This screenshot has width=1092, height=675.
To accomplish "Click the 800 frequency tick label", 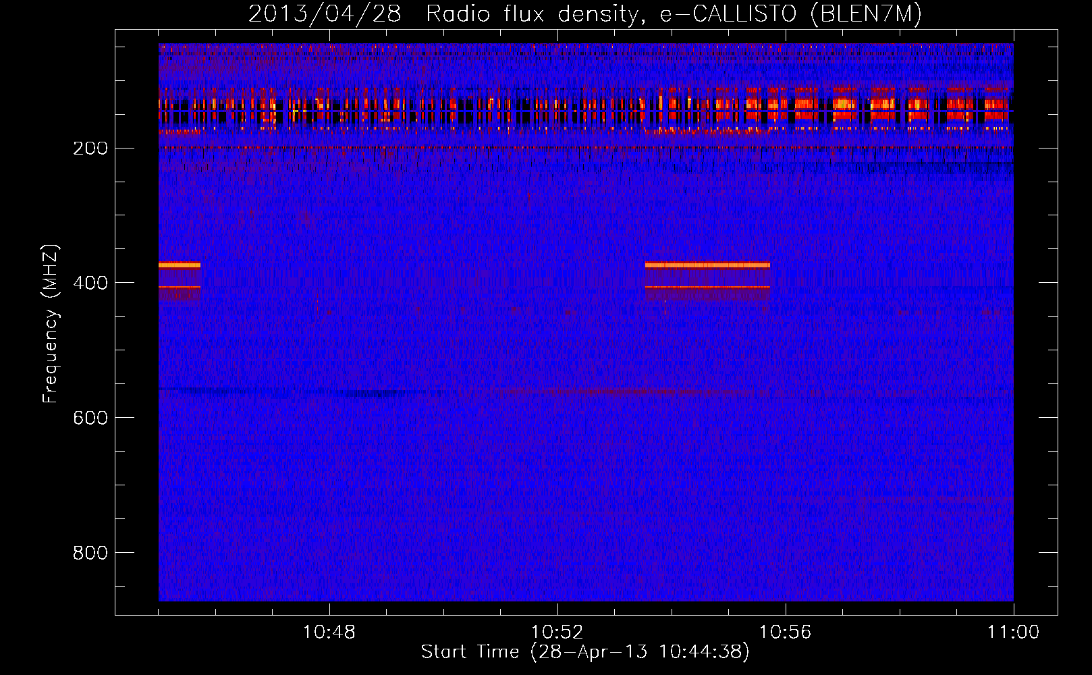I will pyautogui.click(x=90, y=553).
